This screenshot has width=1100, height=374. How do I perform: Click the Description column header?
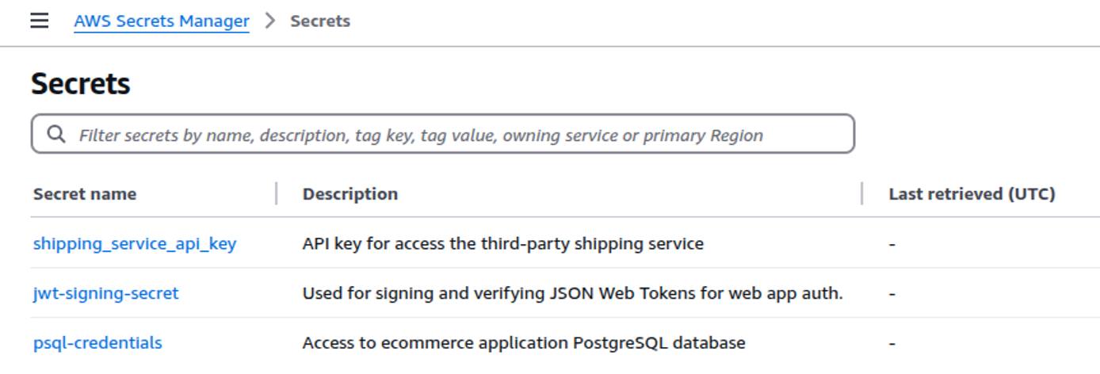[x=350, y=194]
